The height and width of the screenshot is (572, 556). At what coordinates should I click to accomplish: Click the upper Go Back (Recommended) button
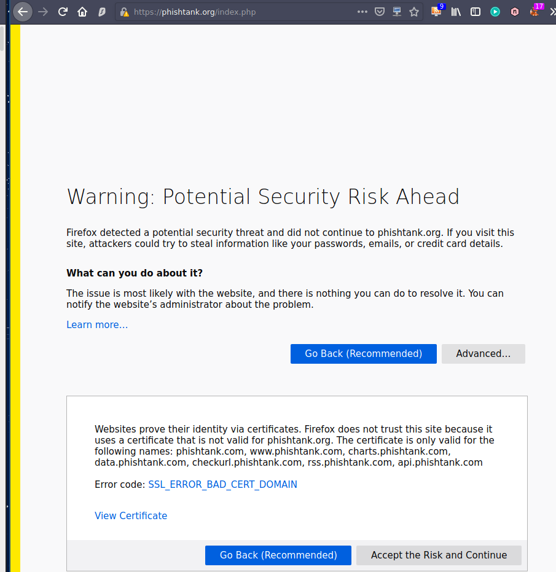coord(363,354)
